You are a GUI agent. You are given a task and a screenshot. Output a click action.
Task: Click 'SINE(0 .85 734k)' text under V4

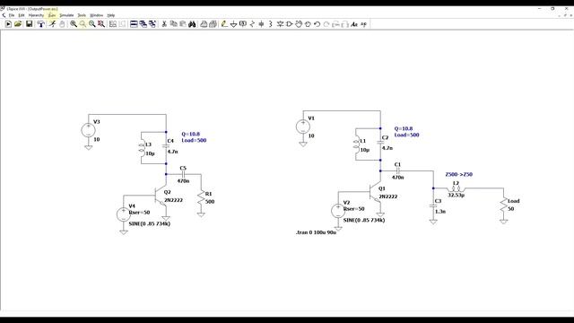pyautogui.click(x=150, y=223)
